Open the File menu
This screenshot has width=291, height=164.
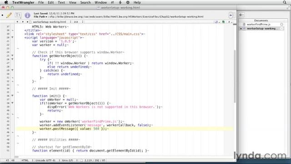(41, 2)
